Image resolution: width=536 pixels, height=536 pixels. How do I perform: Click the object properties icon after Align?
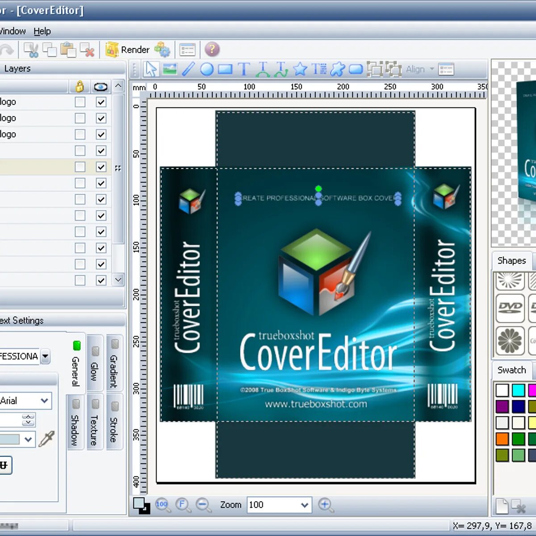(446, 69)
